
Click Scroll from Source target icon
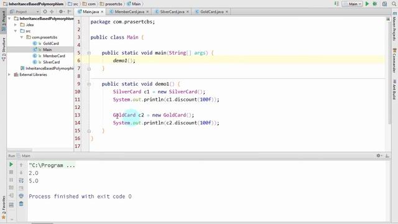click(x=45, y=12)
